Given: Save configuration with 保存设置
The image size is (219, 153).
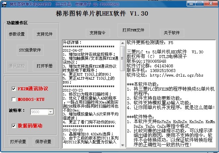Looking at the screenshot, I should [x=43, y=142].
